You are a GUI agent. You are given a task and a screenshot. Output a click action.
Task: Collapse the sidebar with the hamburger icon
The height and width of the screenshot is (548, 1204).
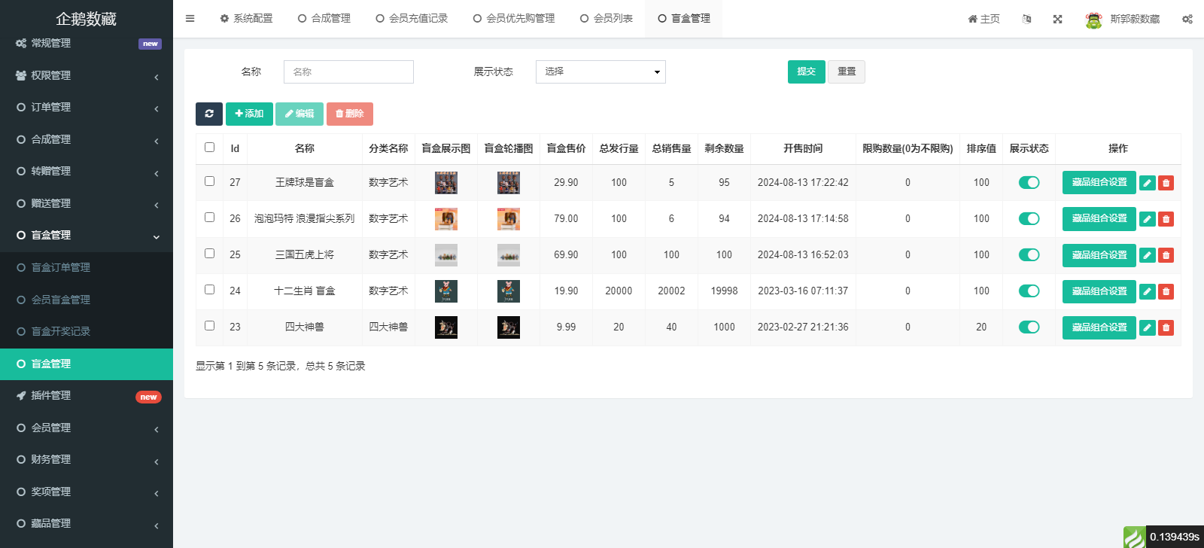[x=190, y=19]
